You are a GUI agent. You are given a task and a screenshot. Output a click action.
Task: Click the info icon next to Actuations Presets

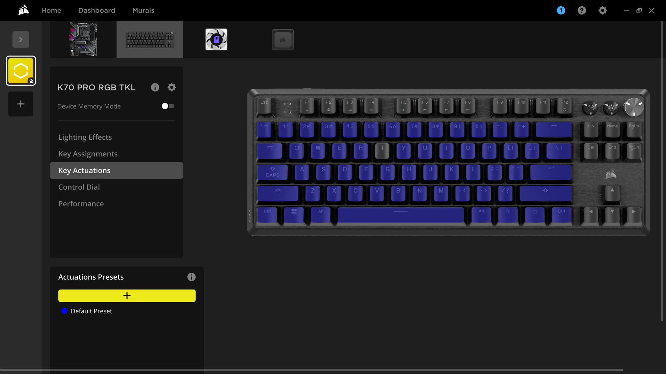pyautogui.click(x=191, y=277)
